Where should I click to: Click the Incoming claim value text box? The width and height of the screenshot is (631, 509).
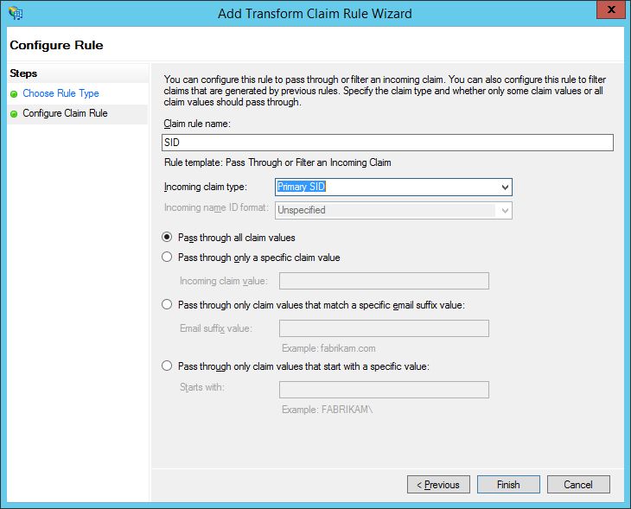(x=384, y=281)
